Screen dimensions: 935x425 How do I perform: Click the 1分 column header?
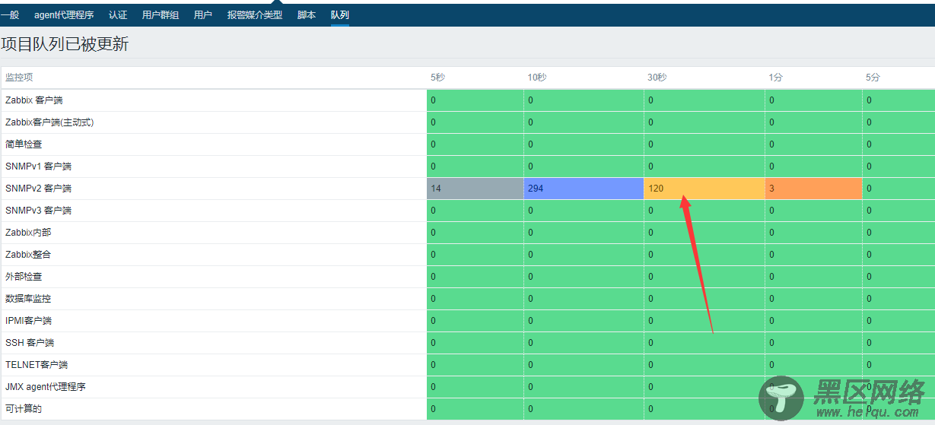point(775,78)
